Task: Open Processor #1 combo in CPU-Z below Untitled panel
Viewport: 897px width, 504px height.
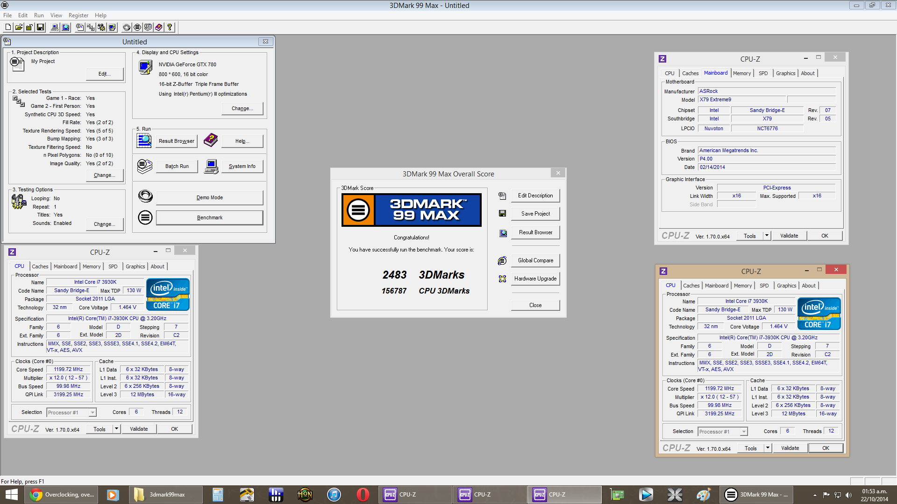Action: [71, 413]
